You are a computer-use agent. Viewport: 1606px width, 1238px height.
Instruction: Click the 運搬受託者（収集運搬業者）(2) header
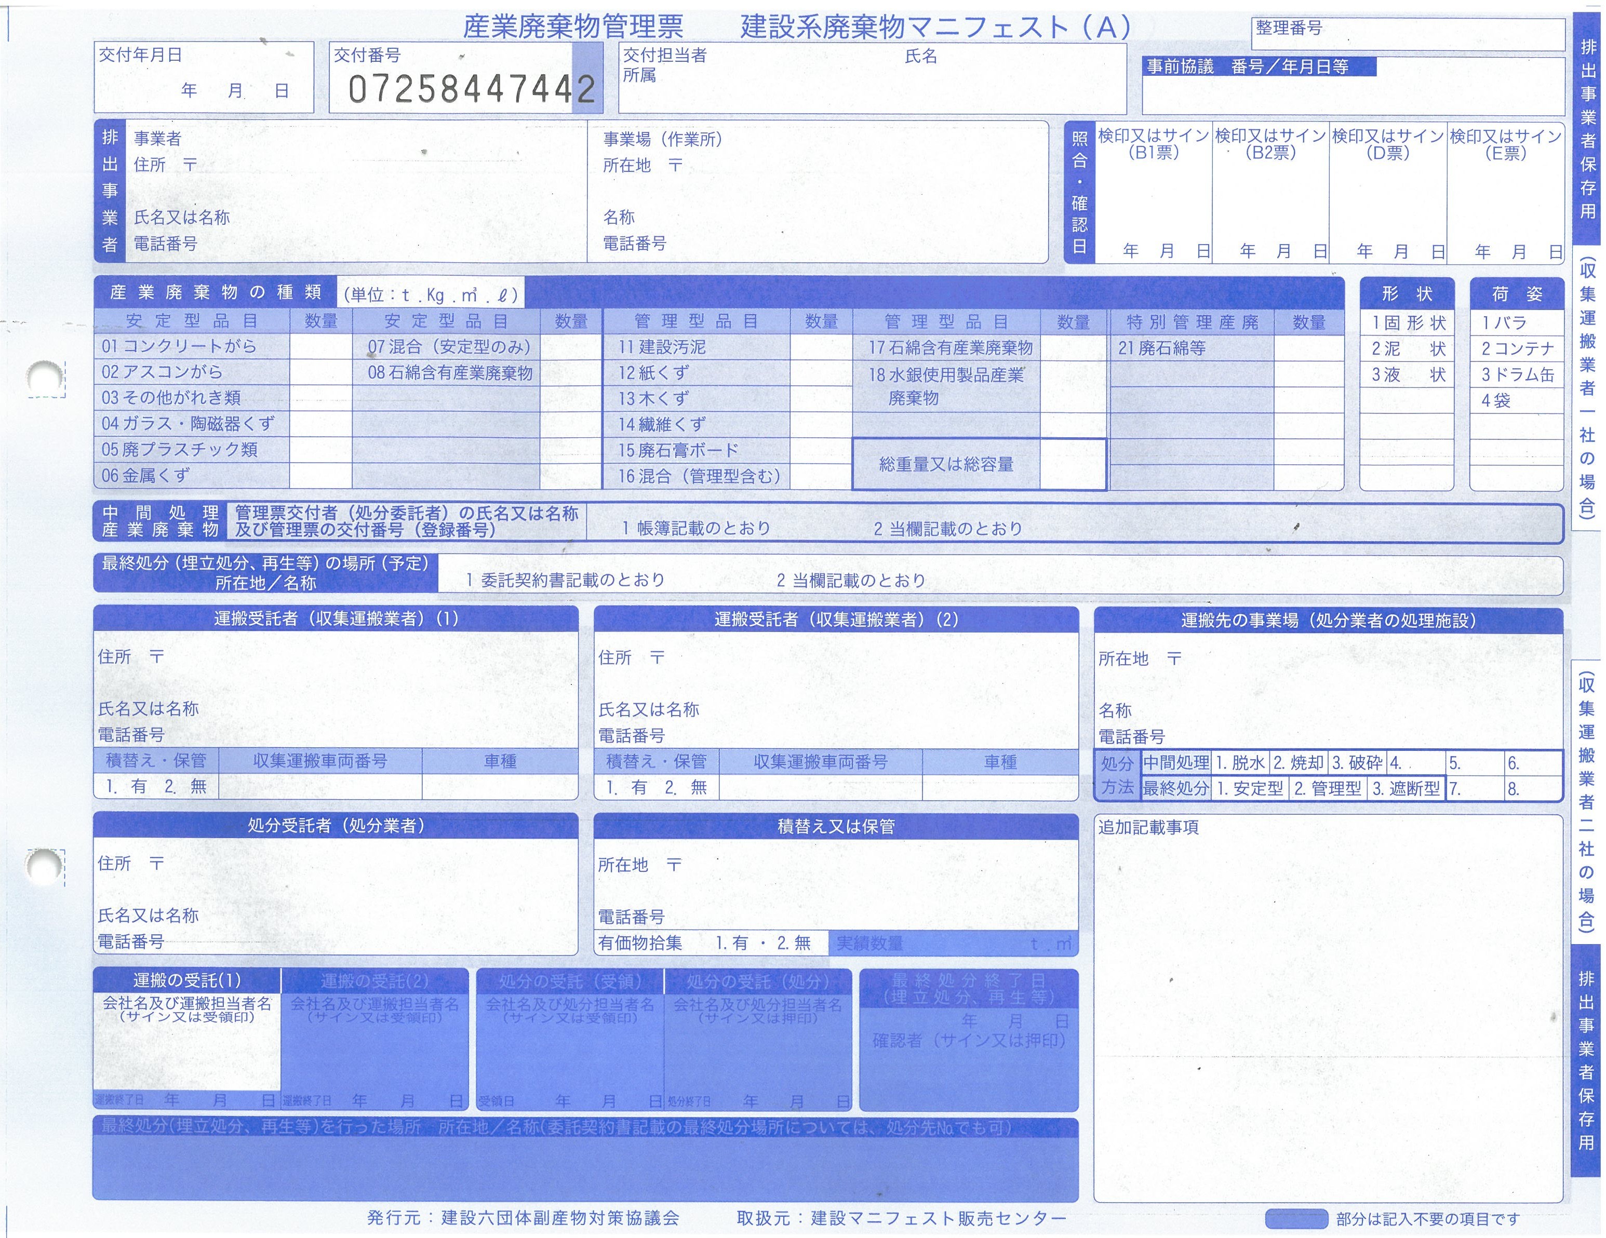tap(836, 620)
